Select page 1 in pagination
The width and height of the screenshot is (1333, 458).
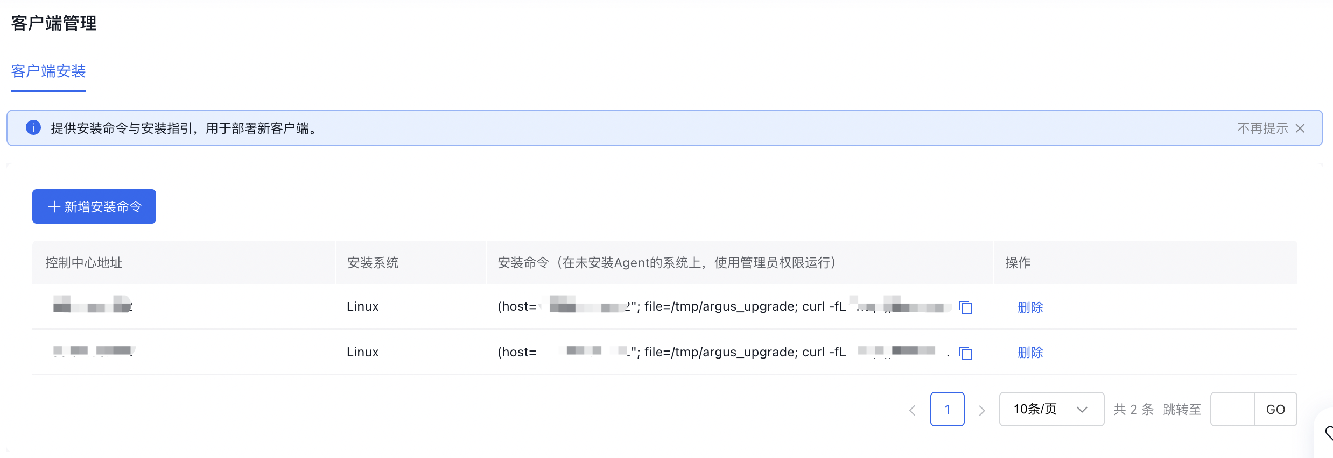(948, 409)
